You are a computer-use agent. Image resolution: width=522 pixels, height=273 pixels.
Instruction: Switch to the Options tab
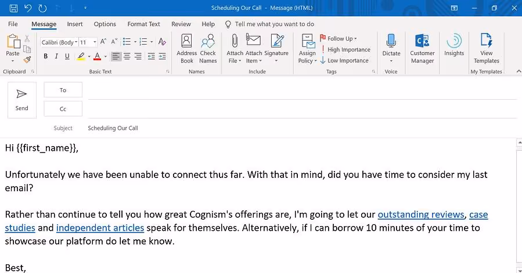click(x=105, y=24)
